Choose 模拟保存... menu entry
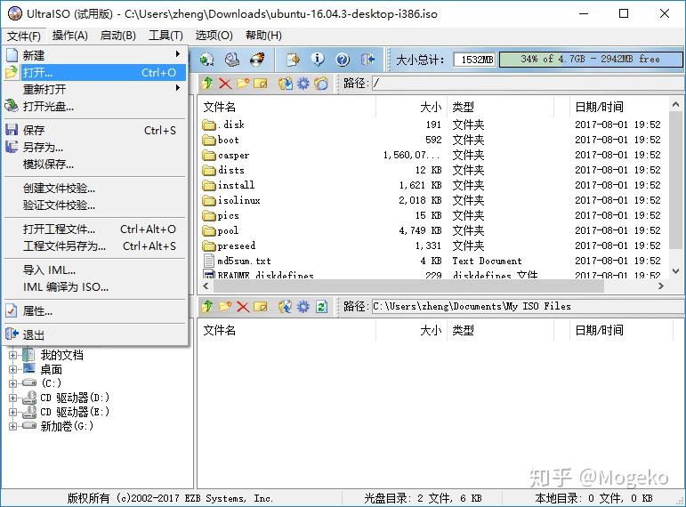The image size is (686, 507). (95, 165)
